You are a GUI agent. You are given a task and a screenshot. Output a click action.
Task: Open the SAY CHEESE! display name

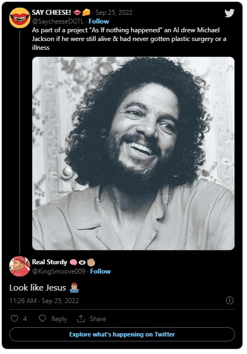click(x=51, y=13)
